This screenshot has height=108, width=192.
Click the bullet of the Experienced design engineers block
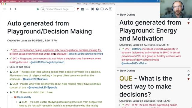[7, 50]
